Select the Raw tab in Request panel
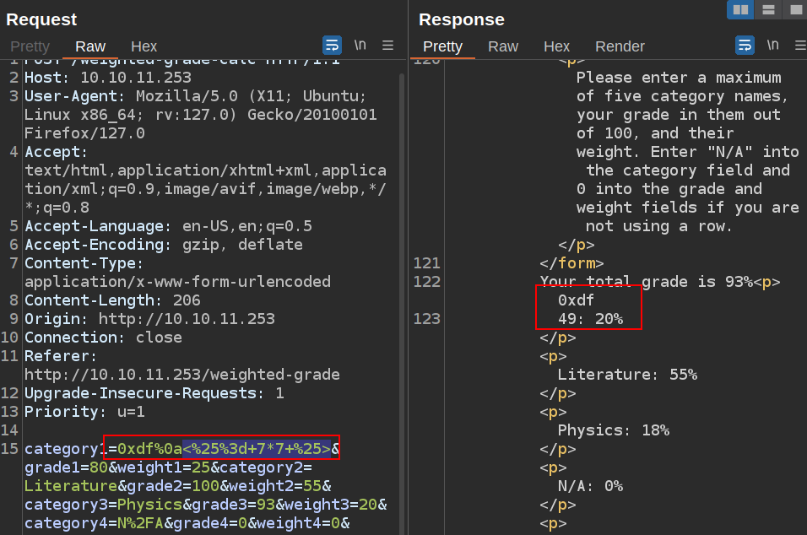This screenshot has width=807, height=535. (x=90, y=46)
